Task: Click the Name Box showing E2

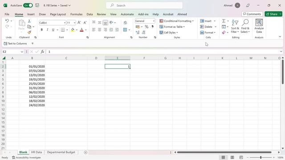Action: [13, 52]
